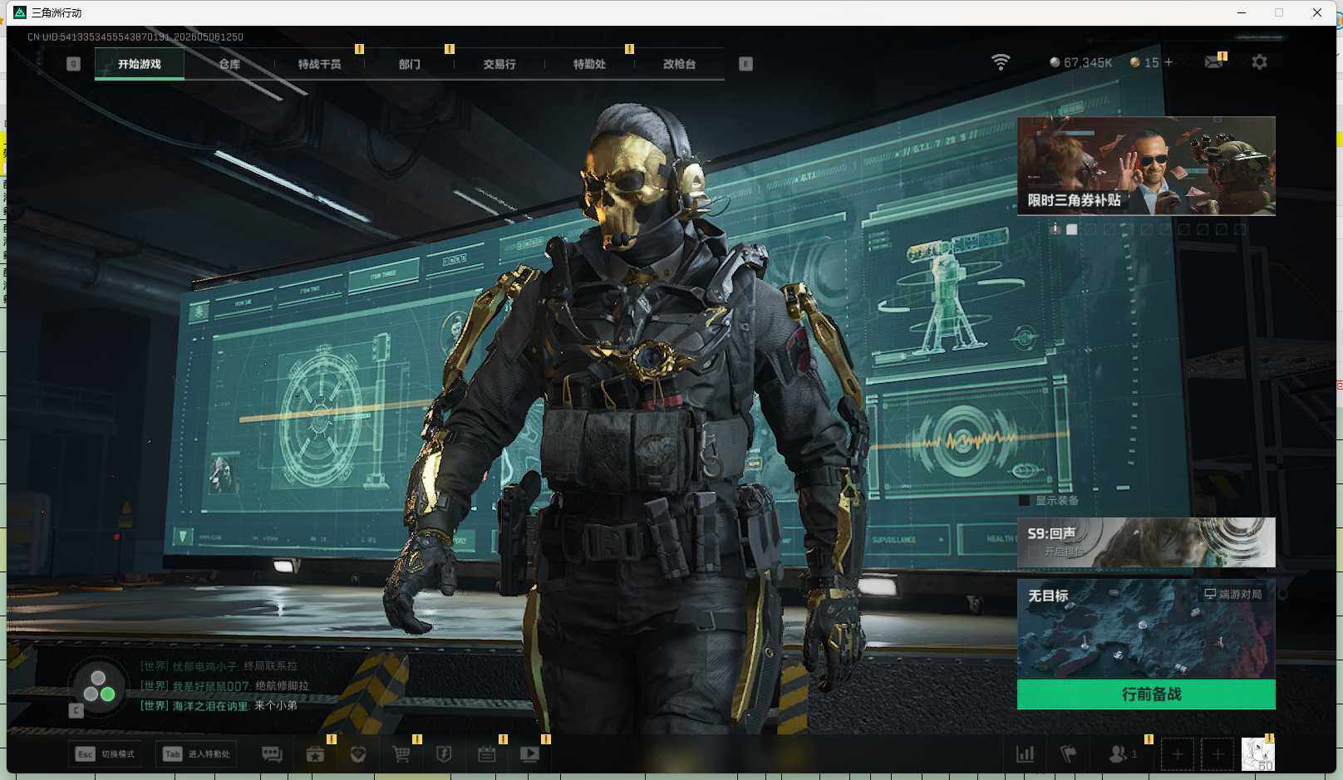Screen dimensions: 1343x780
Task: Open the lightning shield icon
Action: click(444, 754)
